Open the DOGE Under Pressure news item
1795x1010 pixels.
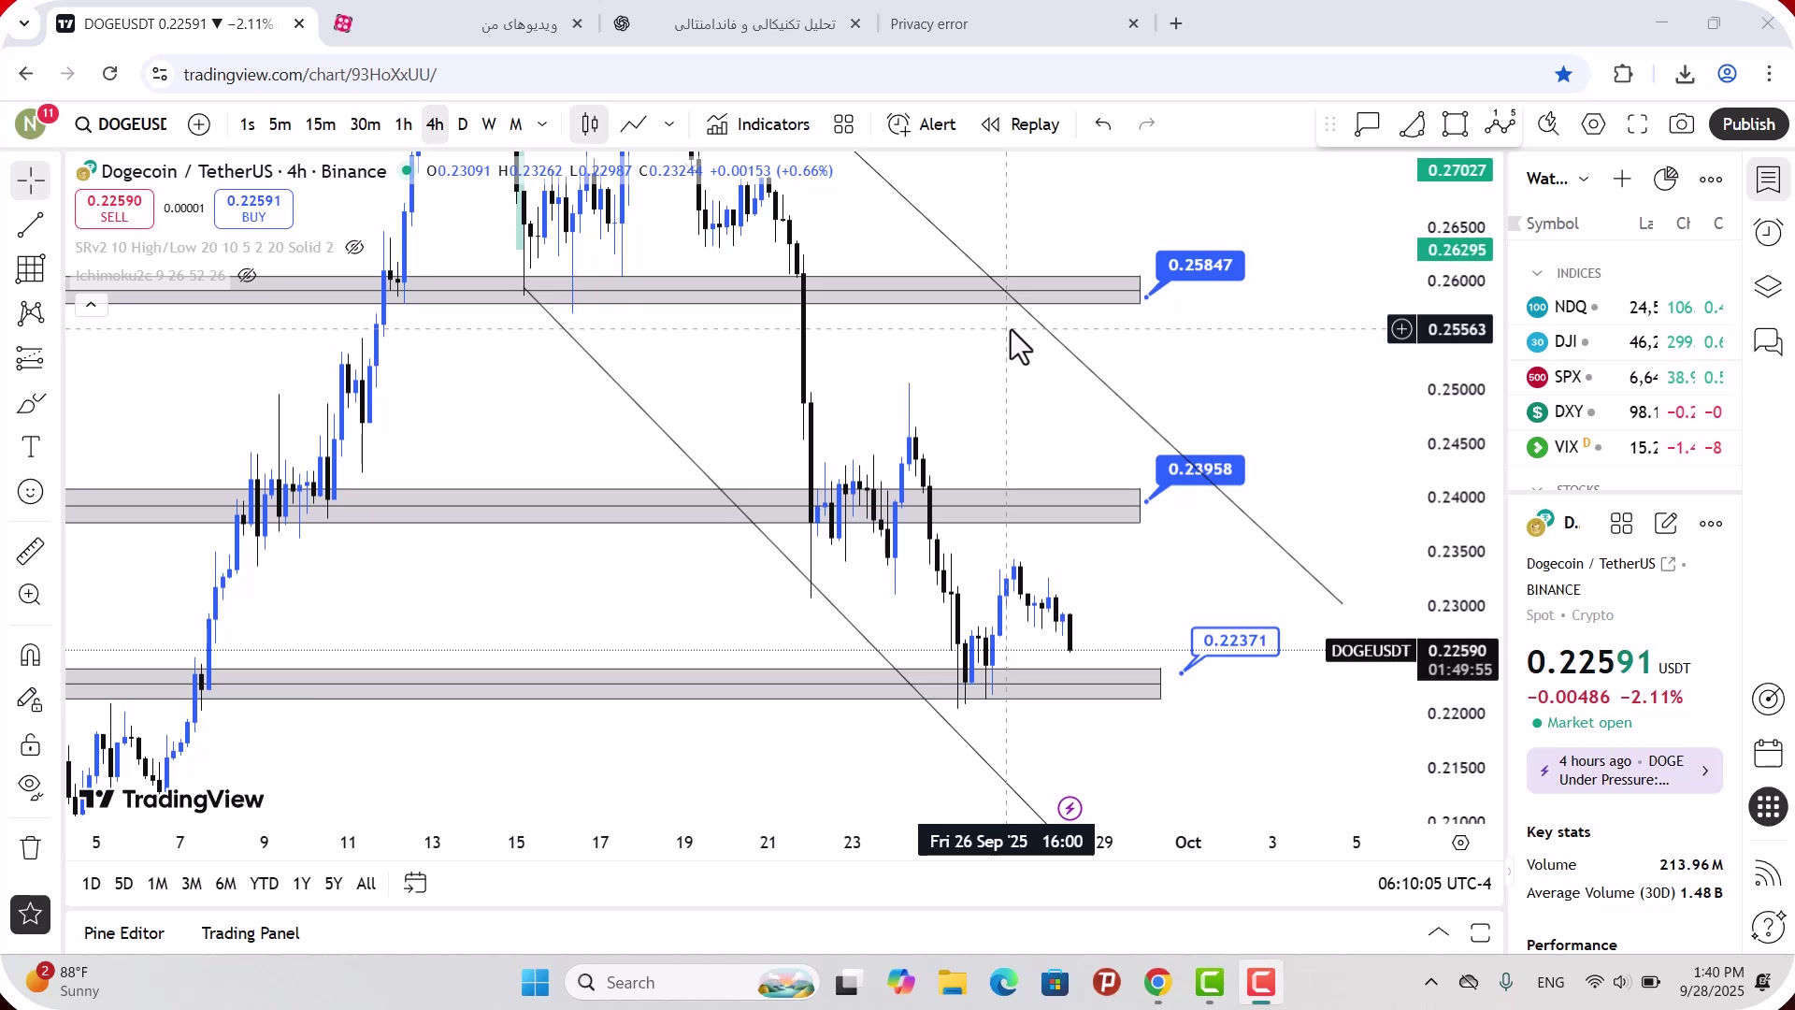[1624, 771]
